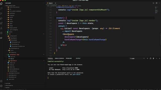The width and height of the screenshot is (161, 90).
Task: Open the Testing flask view
Action: [1, 28]
